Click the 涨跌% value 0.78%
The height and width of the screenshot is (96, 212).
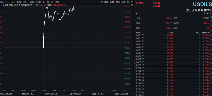pyautogui.click(x=206, y=23)
